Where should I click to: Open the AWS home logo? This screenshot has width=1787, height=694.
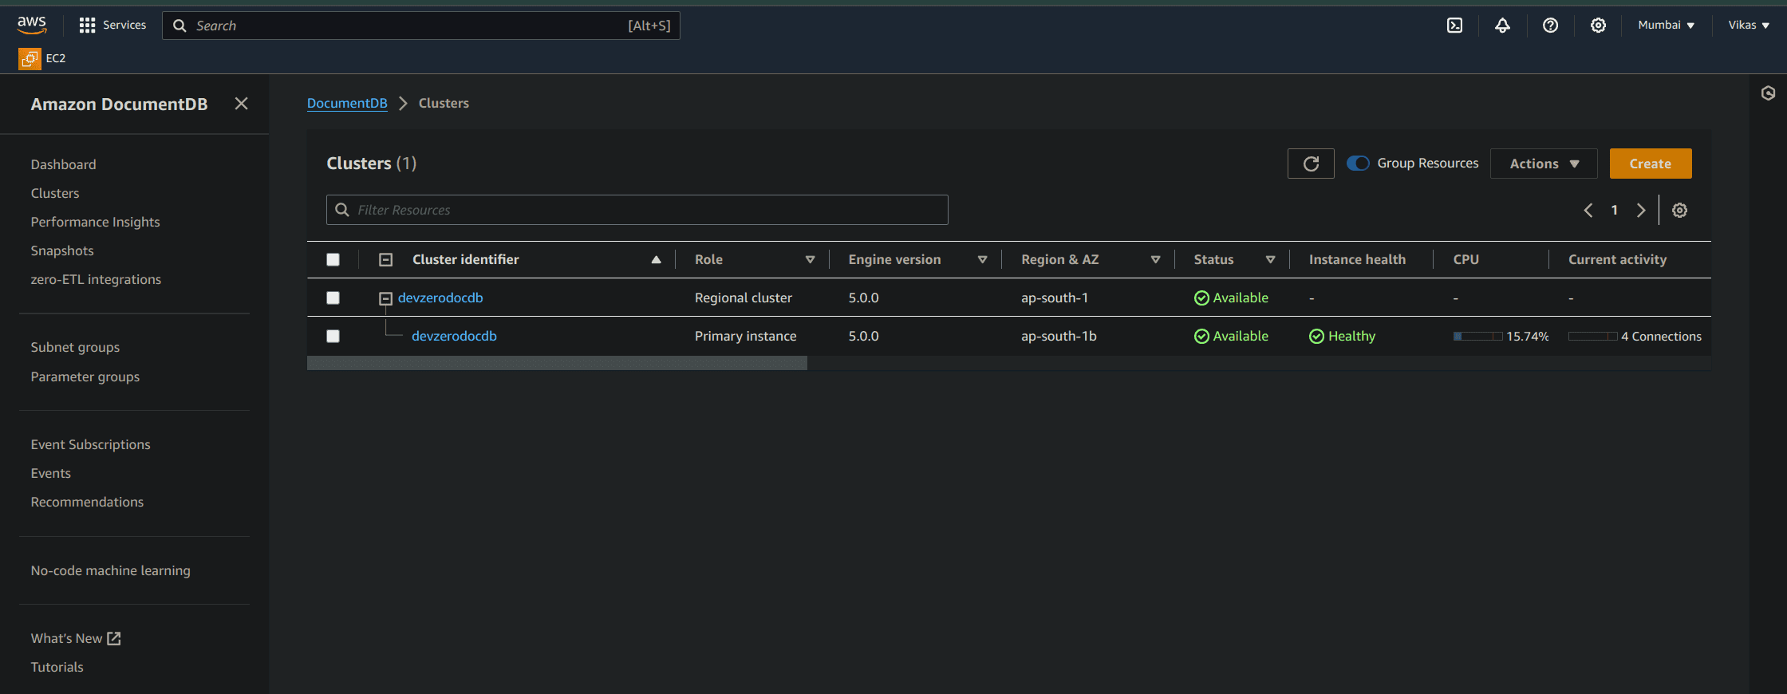coord(32,25)
